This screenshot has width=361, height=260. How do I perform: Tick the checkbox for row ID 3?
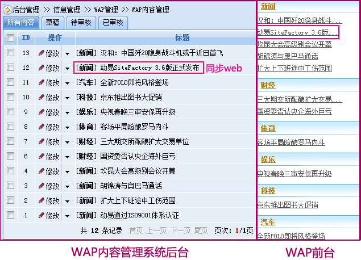pyautogui.click(x=10, y=186)
